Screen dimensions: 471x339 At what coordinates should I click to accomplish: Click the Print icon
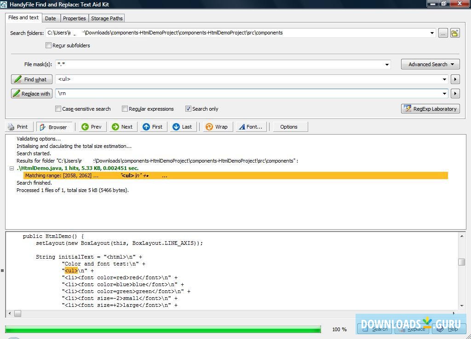point(19,126)
